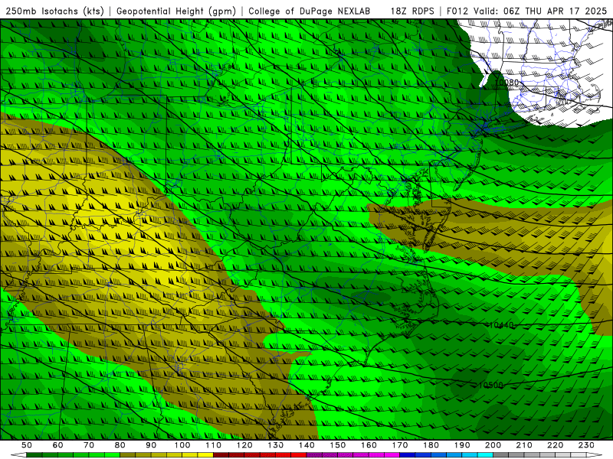Screen dimensions: 613x459
Task: Click the magenta swatch just left of 170
Action: [x=392, y=454]
